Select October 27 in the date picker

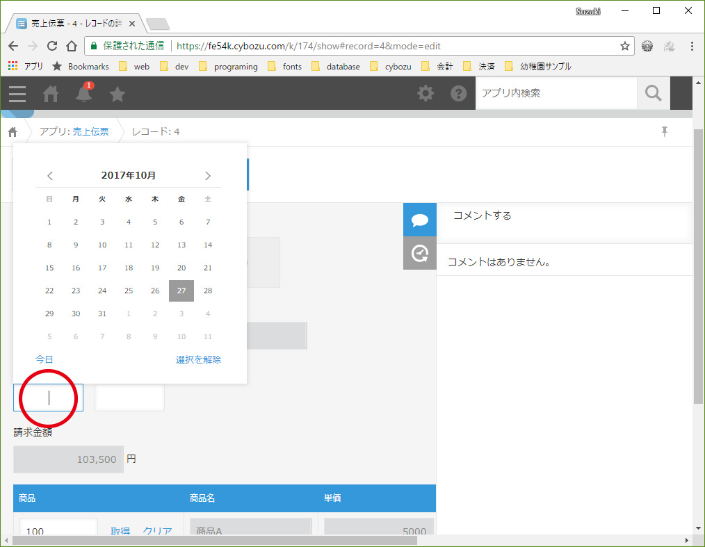pyautogui.click(x=181, y=291)
